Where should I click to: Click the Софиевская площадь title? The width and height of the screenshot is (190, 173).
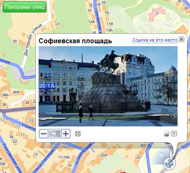point(75,41)
